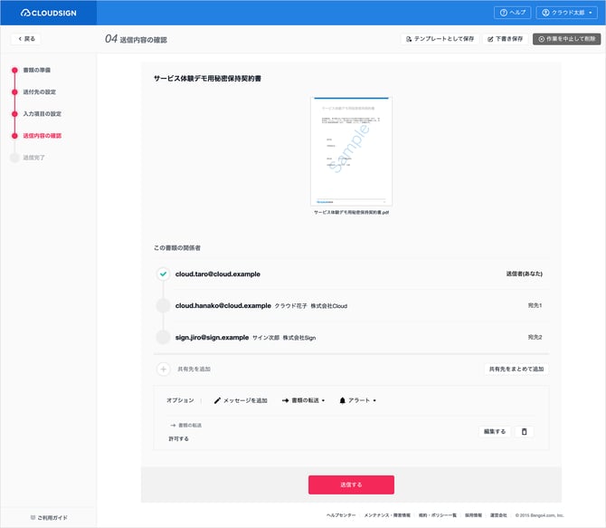606x528 pixels.
Task: Click the plus icon to add 共有先
Action: pos(164,370)
